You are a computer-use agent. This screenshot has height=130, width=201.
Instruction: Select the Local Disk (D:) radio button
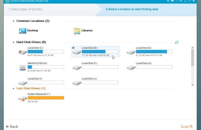[x=73, y=48]
